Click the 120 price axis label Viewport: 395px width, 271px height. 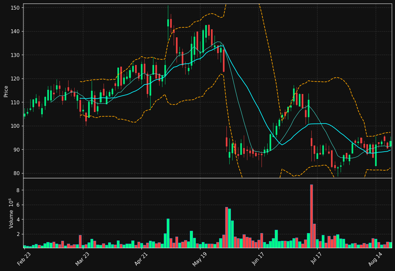click(x=15, y=79)
